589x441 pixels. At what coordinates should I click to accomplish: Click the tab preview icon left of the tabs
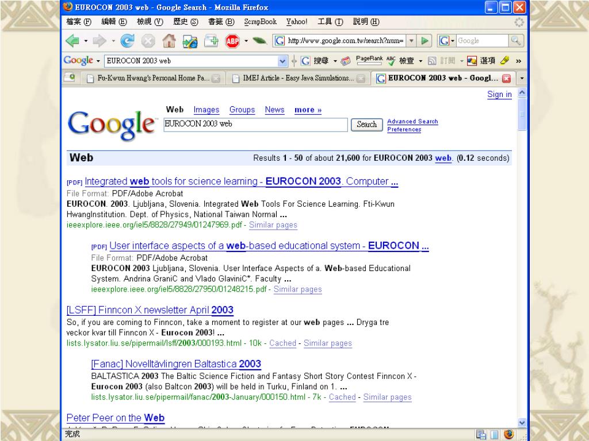(x=70, y=78)
